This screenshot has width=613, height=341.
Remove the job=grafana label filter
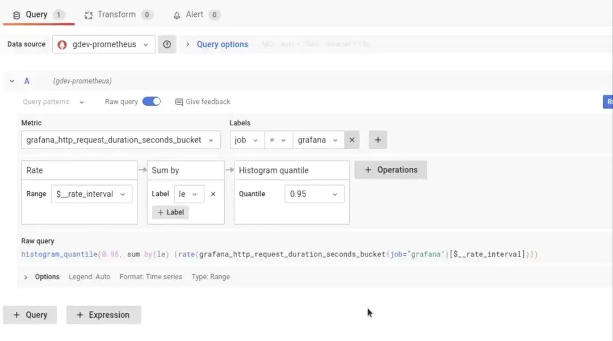tap(352, 140)
